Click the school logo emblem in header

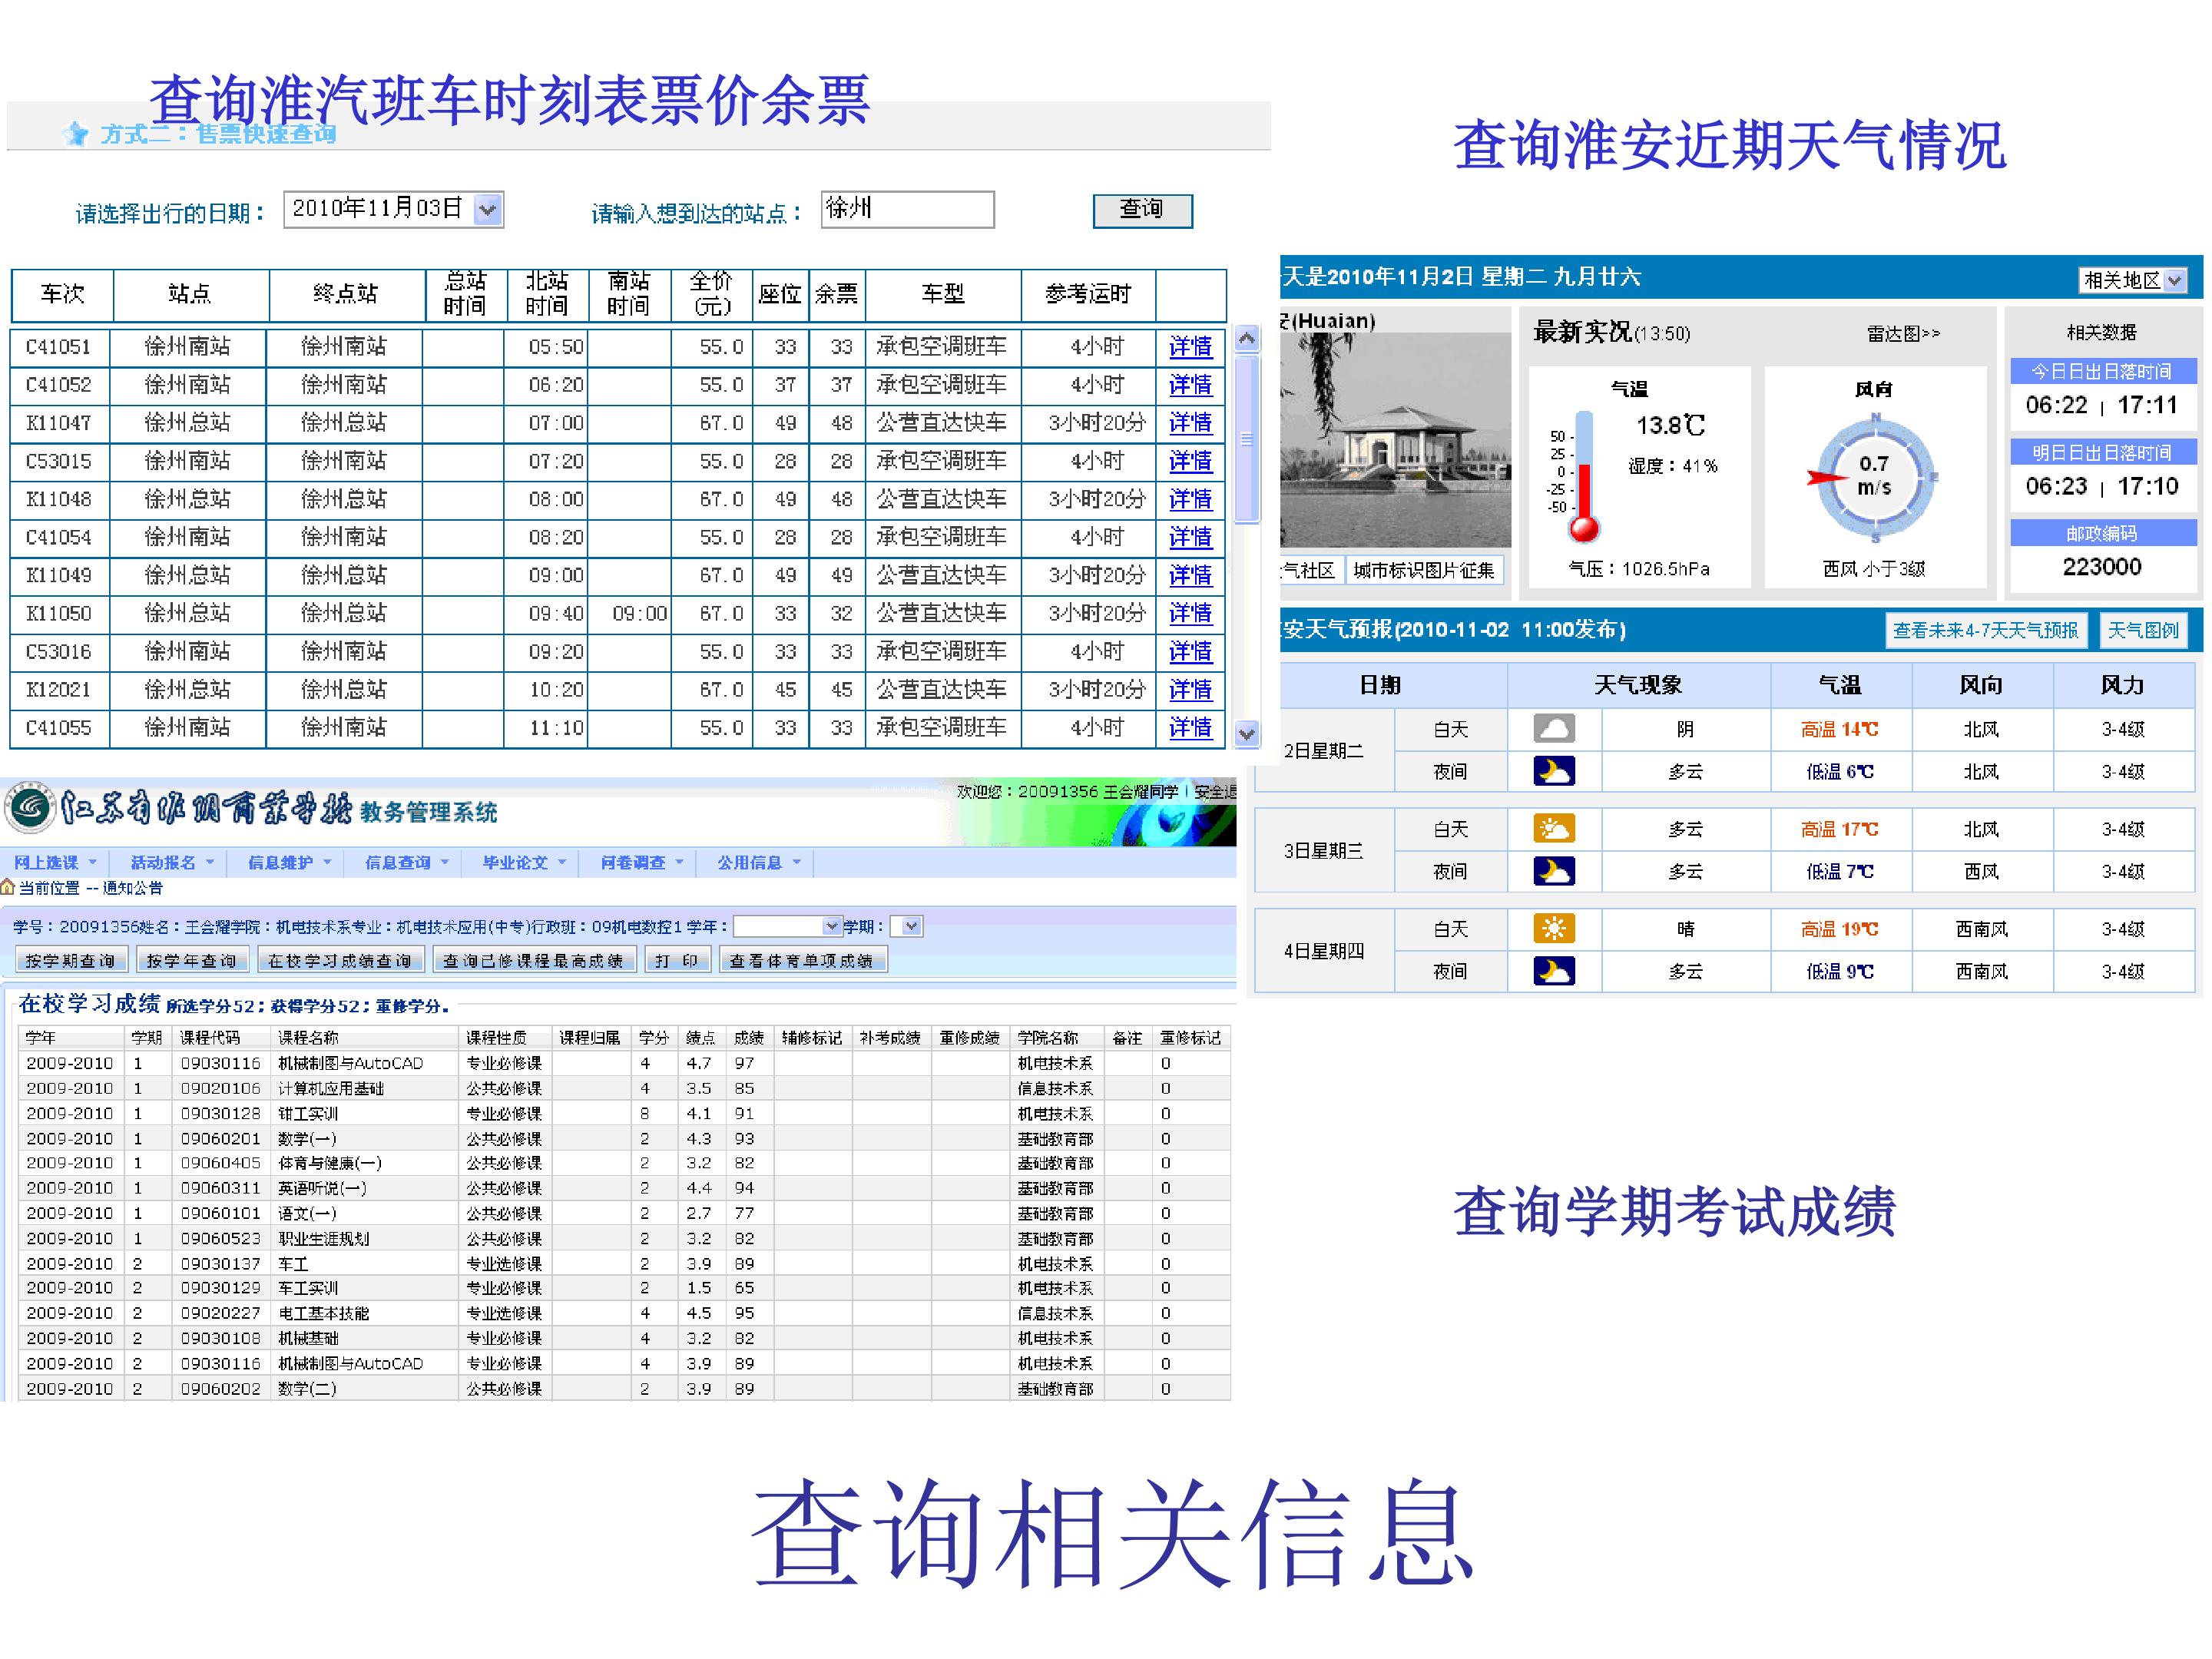(x=30, y=808)
